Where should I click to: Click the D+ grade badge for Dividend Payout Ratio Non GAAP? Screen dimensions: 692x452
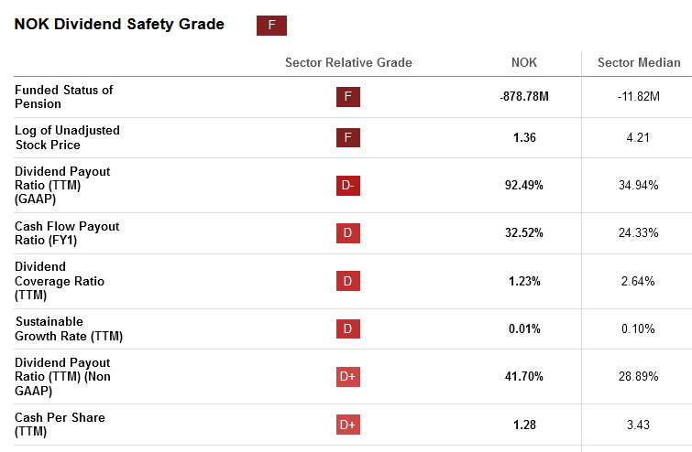[x=347, y=377]
